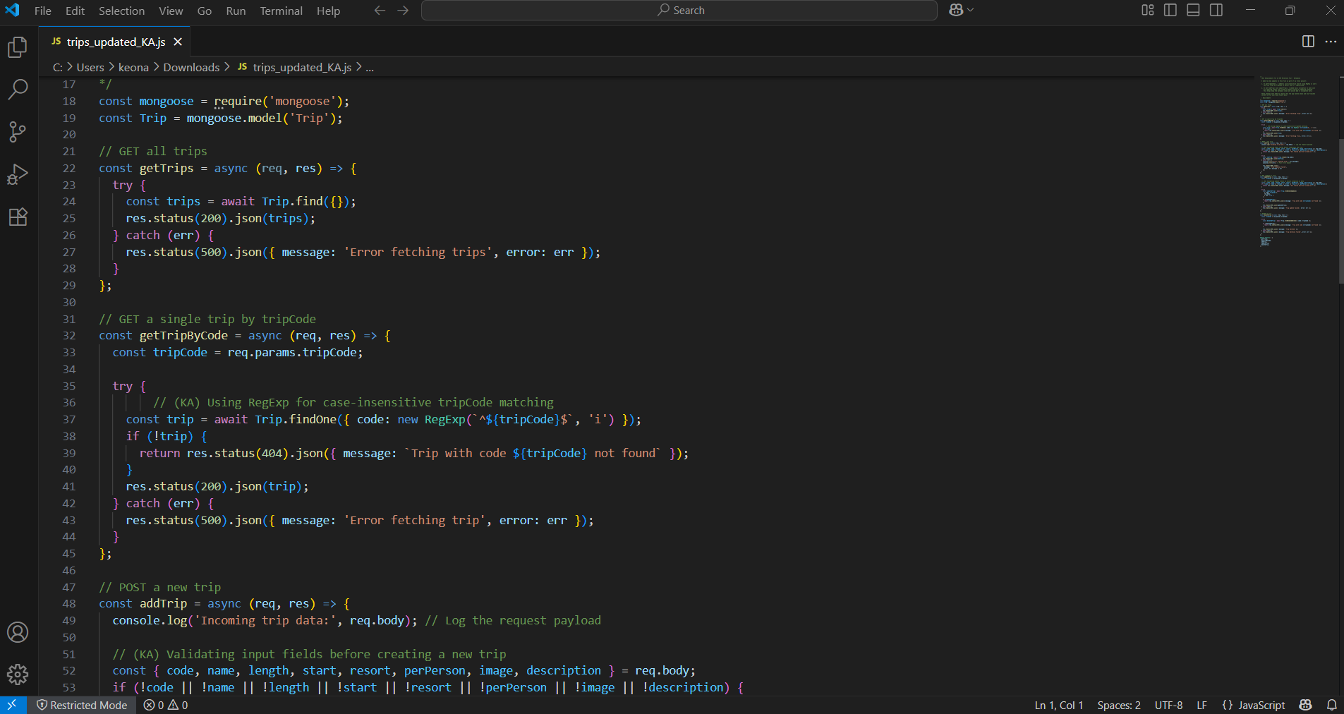
Task: Click line number 48 in gutter
Action: tap(69, 603)
